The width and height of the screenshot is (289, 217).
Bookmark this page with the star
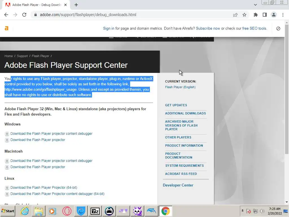click(244, 15)
